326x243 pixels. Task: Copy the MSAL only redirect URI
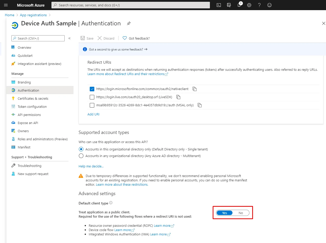coord(200,105)
